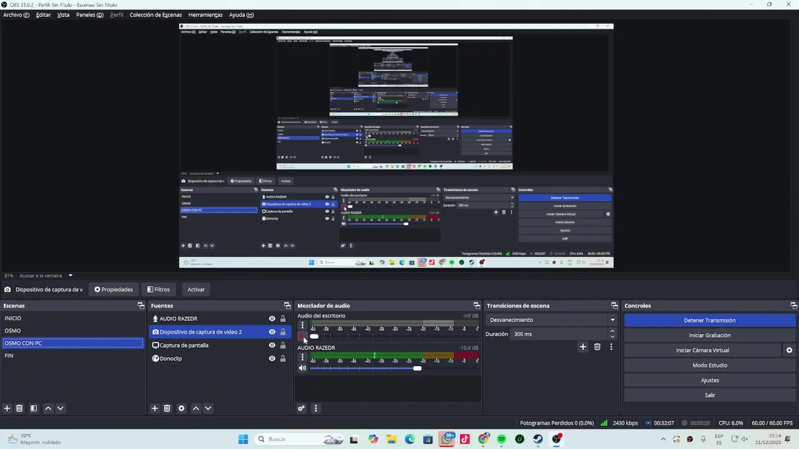The image size is (799, 449).
Task: Move scene down with arrow icon
Action: point(61,408)
